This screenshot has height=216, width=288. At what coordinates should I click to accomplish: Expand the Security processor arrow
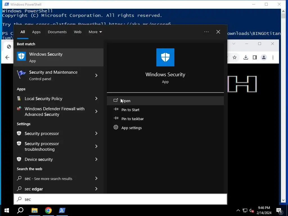(x=96, y=133)
